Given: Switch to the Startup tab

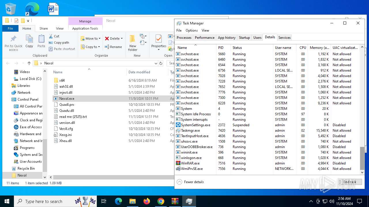Looking at the screenshot, I should point(244,38).
